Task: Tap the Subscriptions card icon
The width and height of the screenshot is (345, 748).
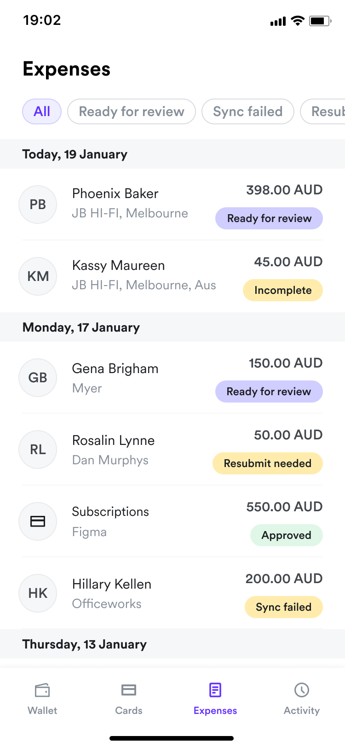Action: pyautogui.click(x=38, y=521)
